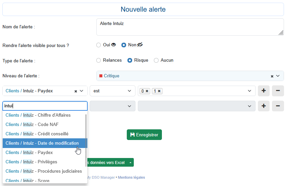Remove the Paydex condition row
286x186 pixels.
[278, 91]
